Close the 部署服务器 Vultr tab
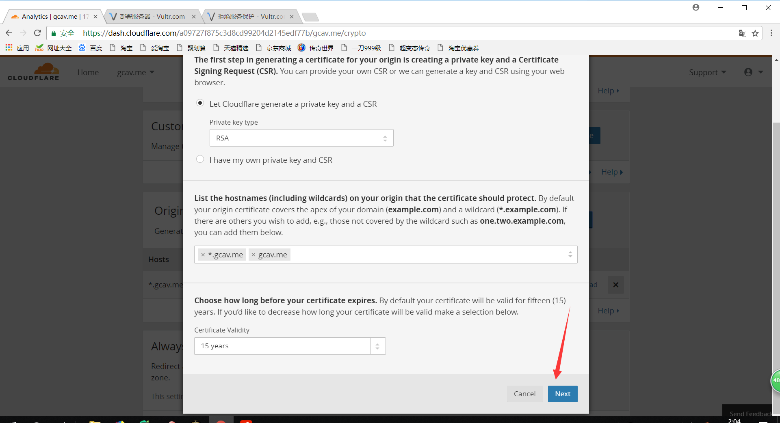The image size is (780, 423). coord(194,17)
